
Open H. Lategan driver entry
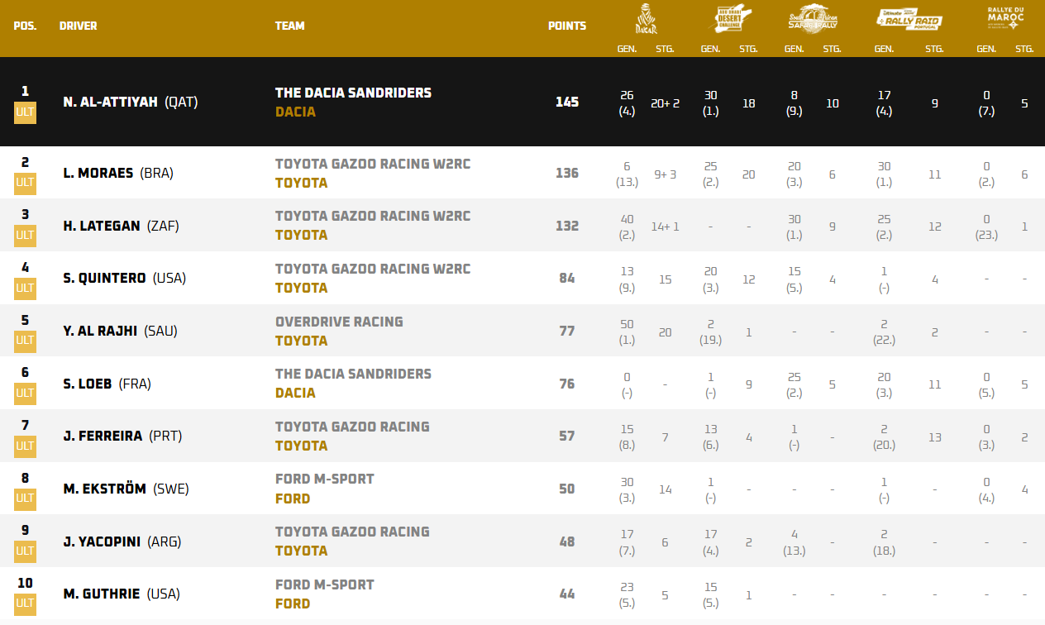coord(102,226)
